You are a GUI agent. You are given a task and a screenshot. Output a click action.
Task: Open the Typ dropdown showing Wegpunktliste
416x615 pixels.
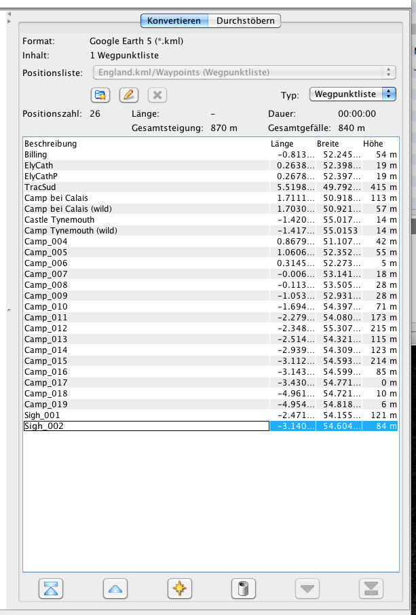352,94
